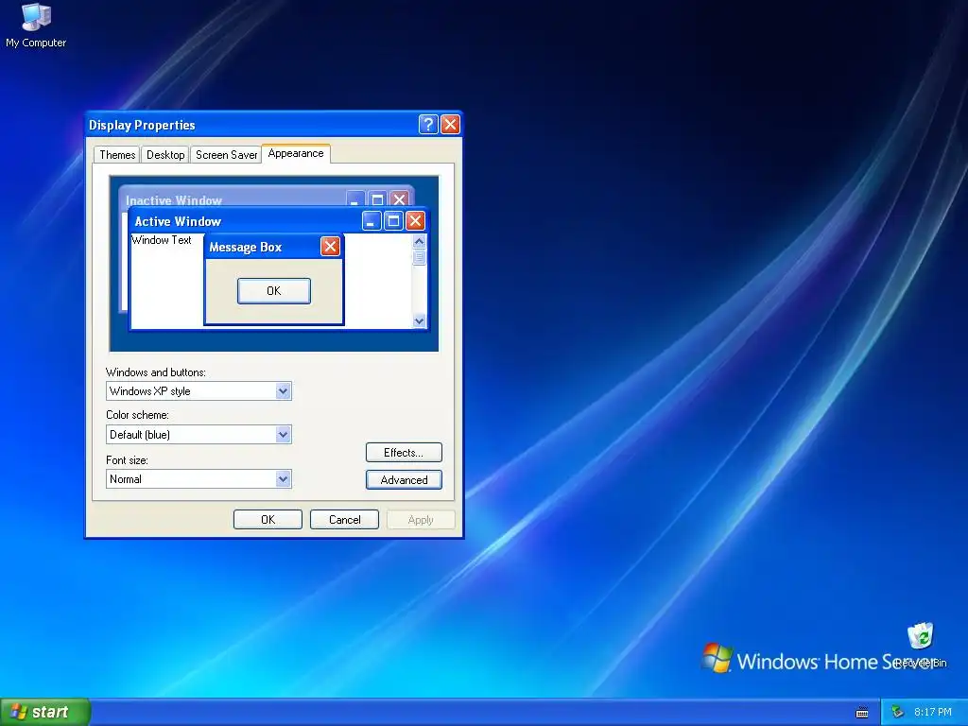This screenshot has width=968, height=726.
Task: Close the Display Properties dialog
Action: [450, 125]
